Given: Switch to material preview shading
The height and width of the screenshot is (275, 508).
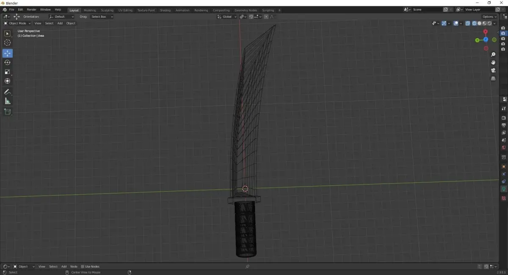Looking at the screenshot, I should pos(485,23).
